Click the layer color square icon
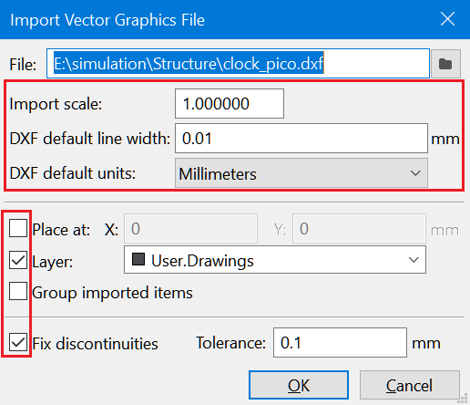Viewport: 470px width, 405px height. pyautogui.click(x=138, y=259)
